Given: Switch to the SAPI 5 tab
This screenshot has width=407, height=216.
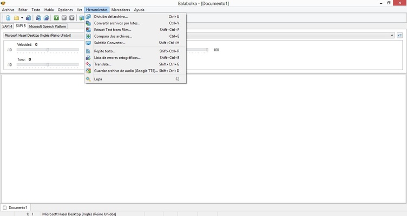Looking at the screenshot, I should click(21, 25).
